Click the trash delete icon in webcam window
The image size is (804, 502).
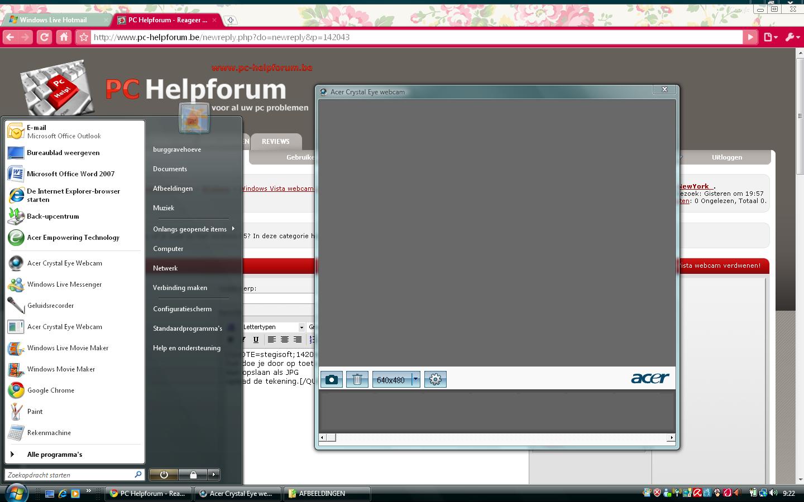357,380
